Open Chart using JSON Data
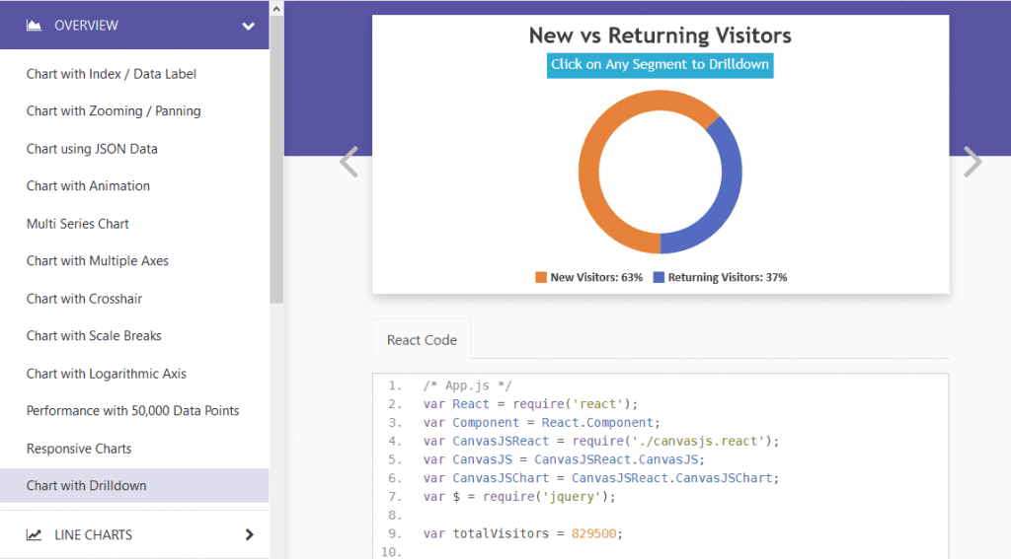Viewport: 1011px width, 559px height. (x=92, y=149)
